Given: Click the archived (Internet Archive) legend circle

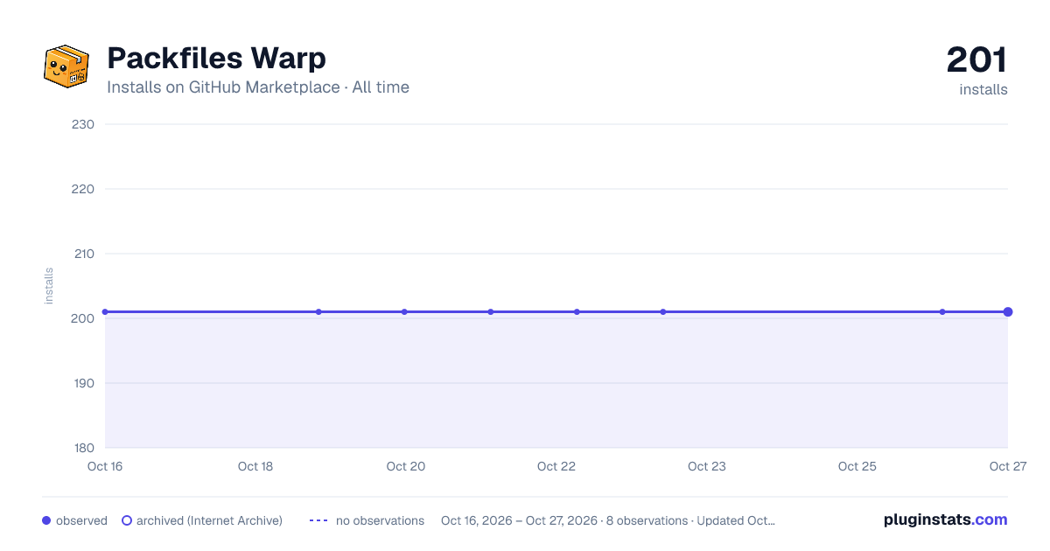Looking at the screenshot, I should pyautogui.click(x=127, y=520).
